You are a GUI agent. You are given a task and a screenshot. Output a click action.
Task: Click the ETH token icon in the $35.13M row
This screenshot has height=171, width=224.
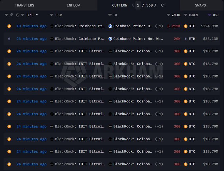(x=185, y=39)
